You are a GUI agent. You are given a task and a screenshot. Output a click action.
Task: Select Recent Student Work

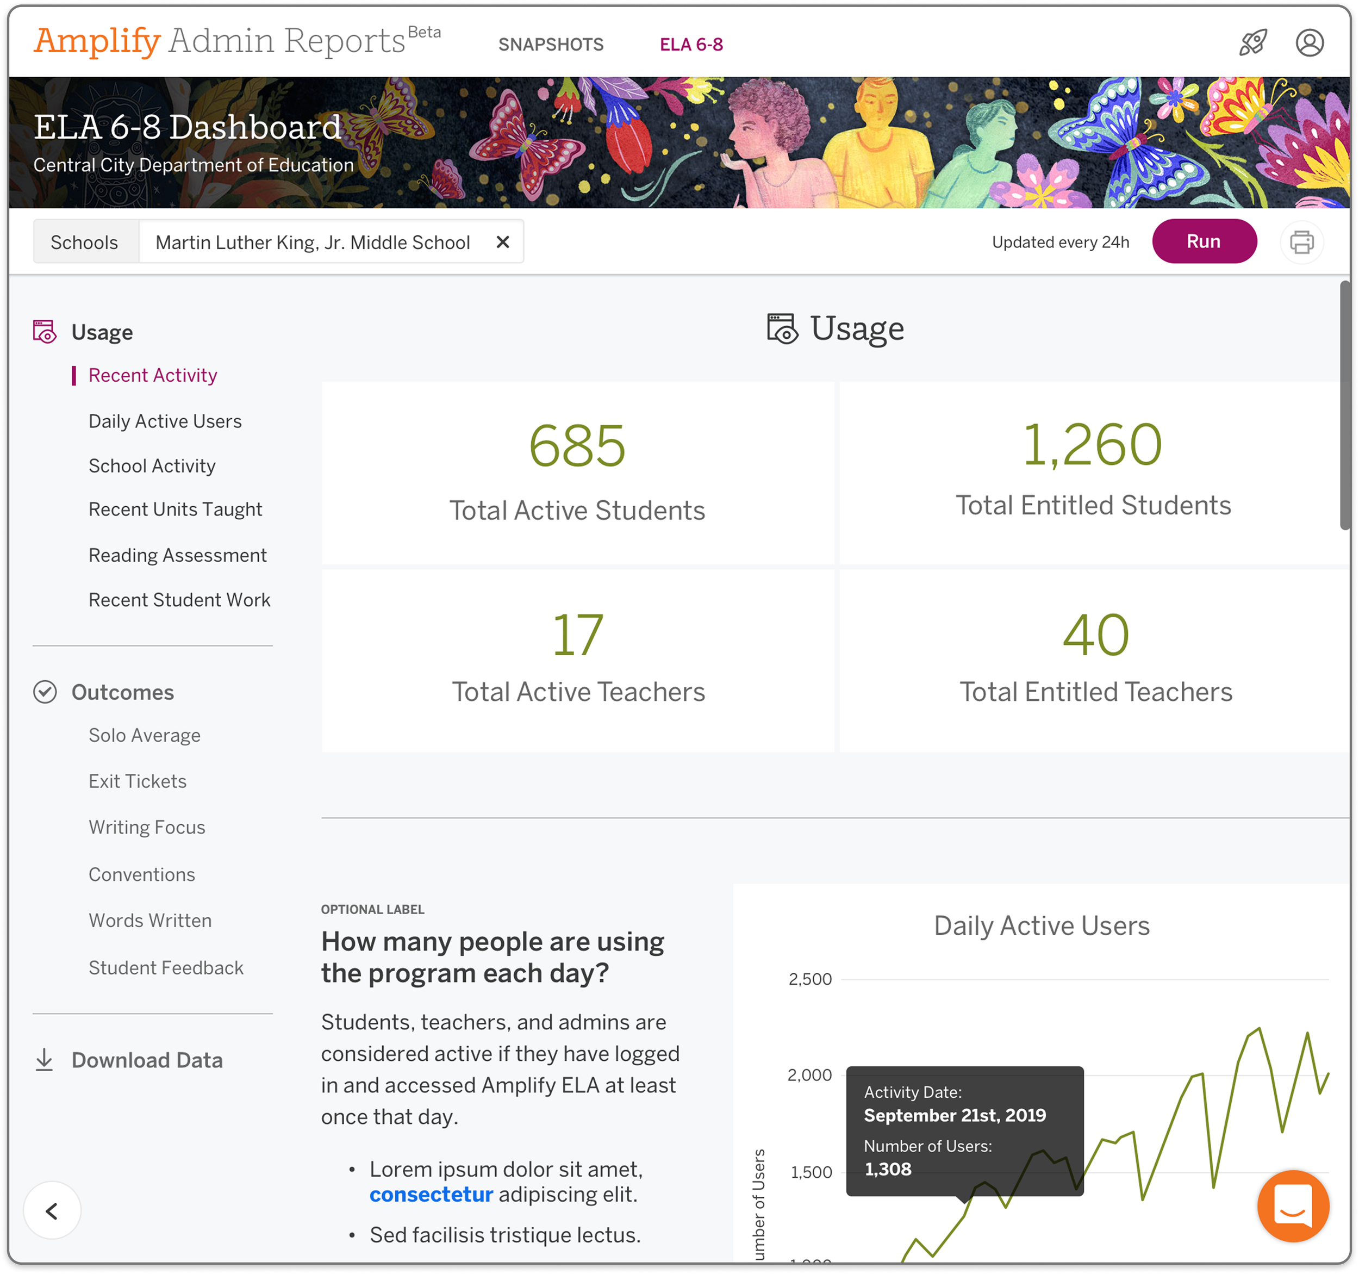[180, 600]
